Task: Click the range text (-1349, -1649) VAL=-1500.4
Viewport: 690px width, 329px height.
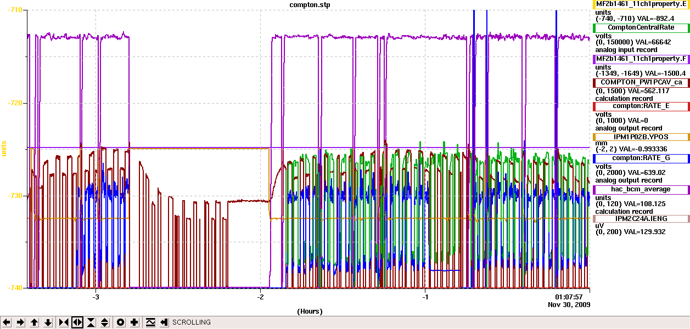Action: [x=641, y=73]
